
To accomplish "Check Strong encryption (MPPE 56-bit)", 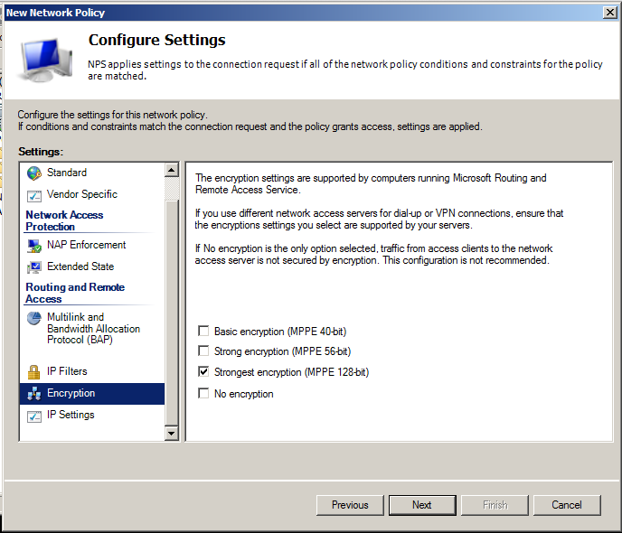I will 204,351.
